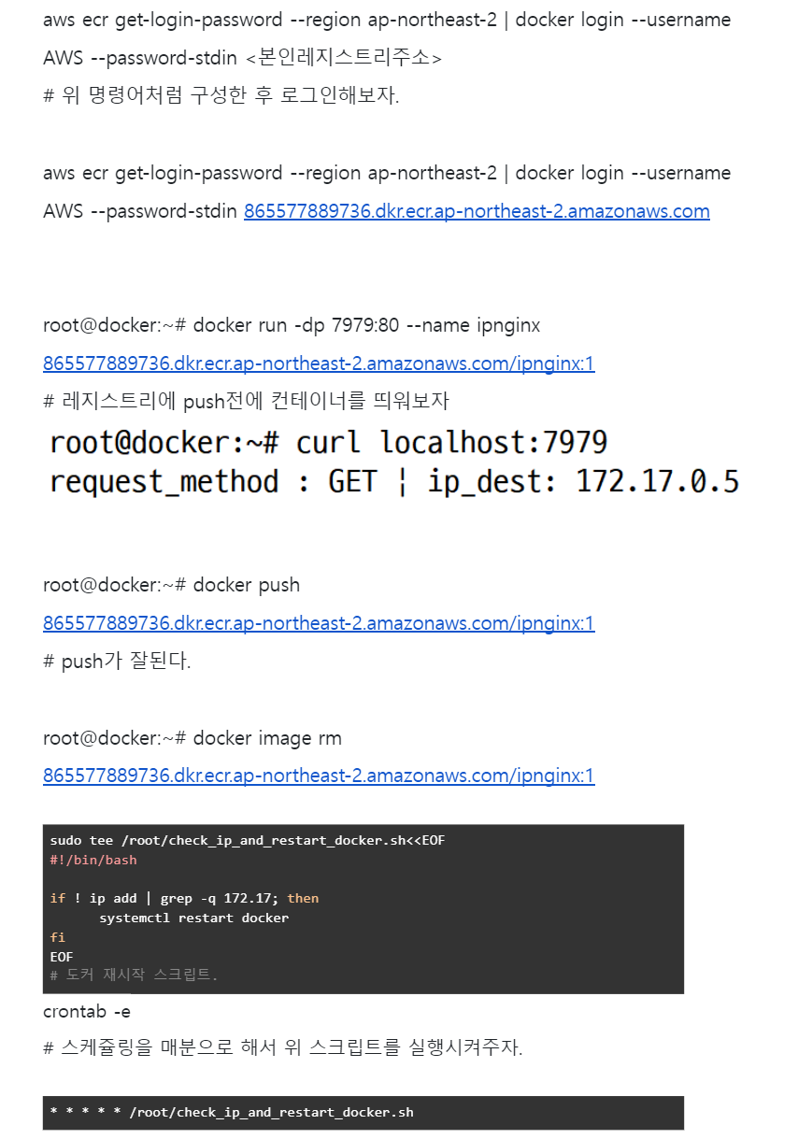Open the 865577889736.dkr.ecr.ap-northeast-2.amazonaws.com registry link without ipnginx

(x=477, y=211)
